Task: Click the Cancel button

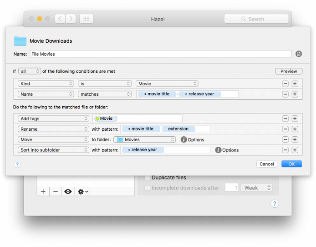Action: tap(267, 164)
